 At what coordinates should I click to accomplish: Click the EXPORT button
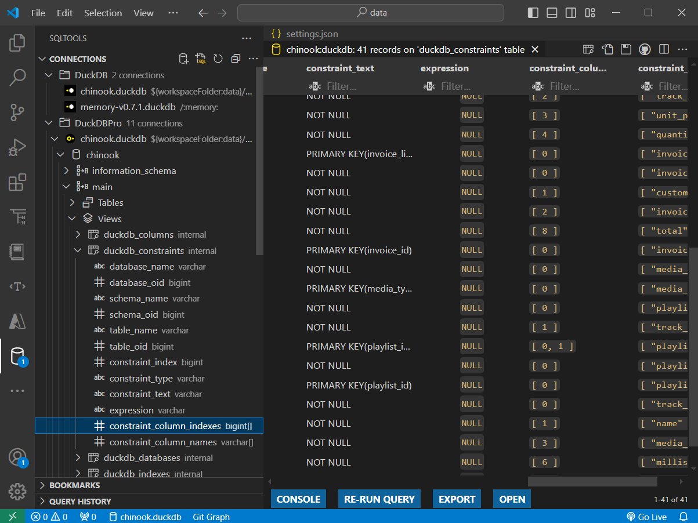point(457,499)
